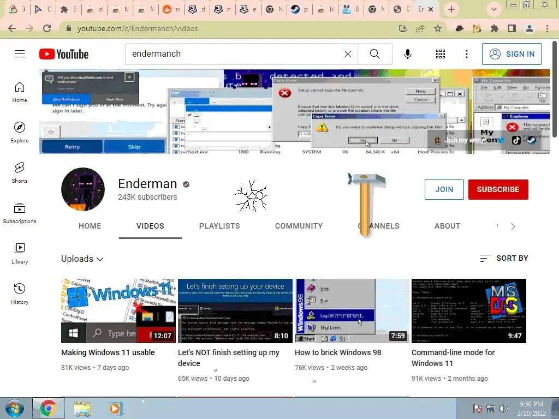Open History in the left sidebar
The image size is (559, 419).
pos(20,294)
